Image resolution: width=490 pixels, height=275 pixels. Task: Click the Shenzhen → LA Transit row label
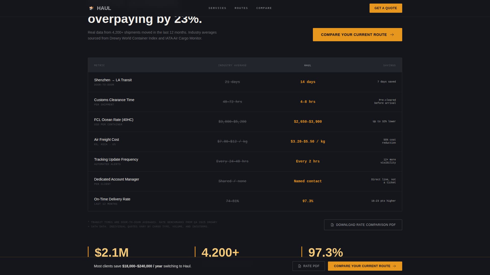(x=113, y=80)
